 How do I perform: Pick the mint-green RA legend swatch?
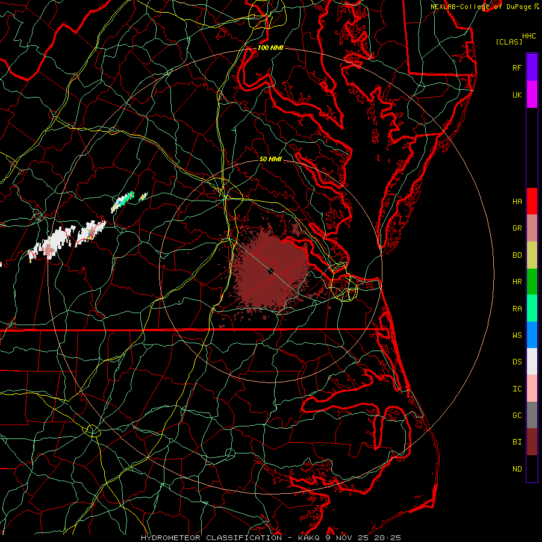click(x=532, y=308)
